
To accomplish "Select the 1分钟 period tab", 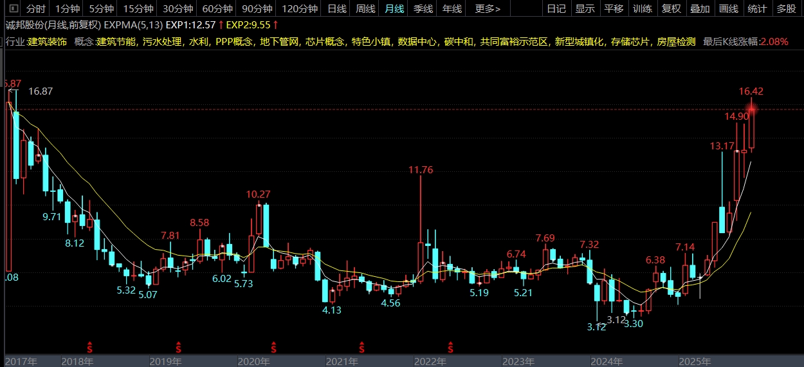I will 67,8.
